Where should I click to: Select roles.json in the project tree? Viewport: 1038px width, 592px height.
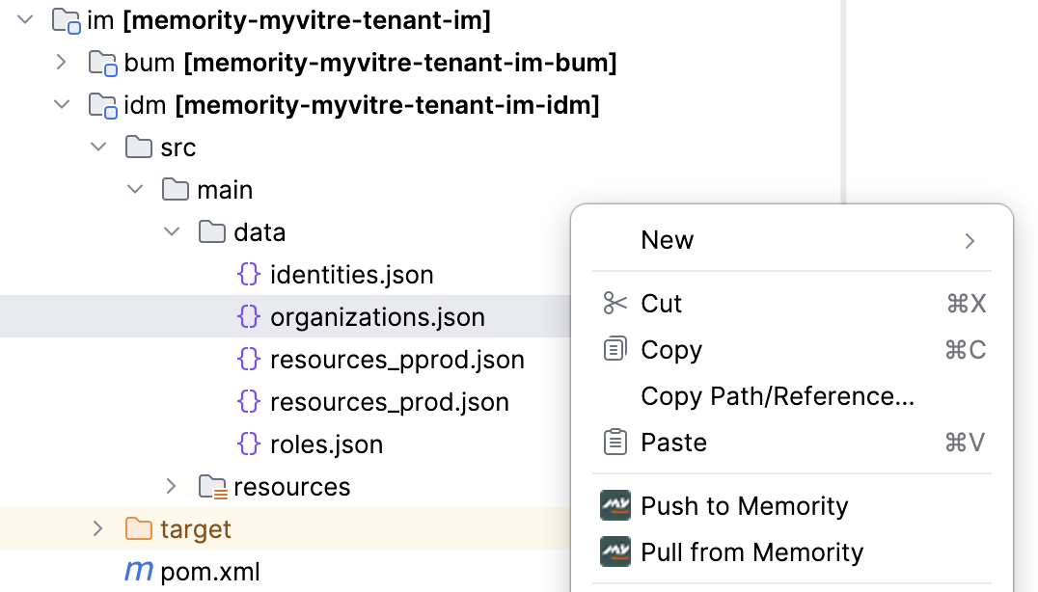326,444
